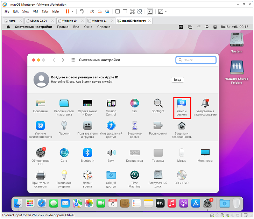Open the Apple menu
This screenshot has height=219, width=254.
pos(8,27)
